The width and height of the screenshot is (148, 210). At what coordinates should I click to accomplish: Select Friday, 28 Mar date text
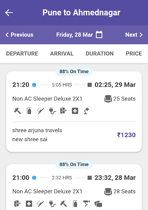pos(74,35)
